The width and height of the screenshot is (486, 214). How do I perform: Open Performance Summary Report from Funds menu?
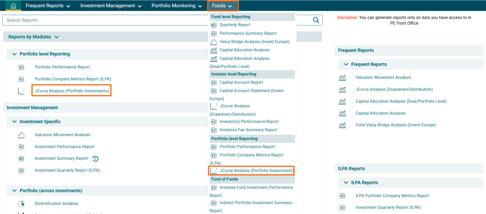[248, 33]
